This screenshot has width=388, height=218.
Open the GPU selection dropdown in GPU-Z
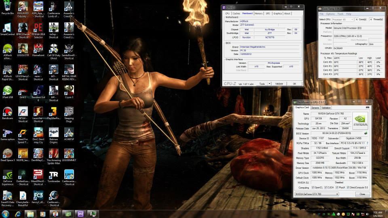point(316,194)
